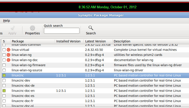This screenshot has height=108, width=189.
Task: Click the Properties gear icon
Action: [x=32, y=28]
